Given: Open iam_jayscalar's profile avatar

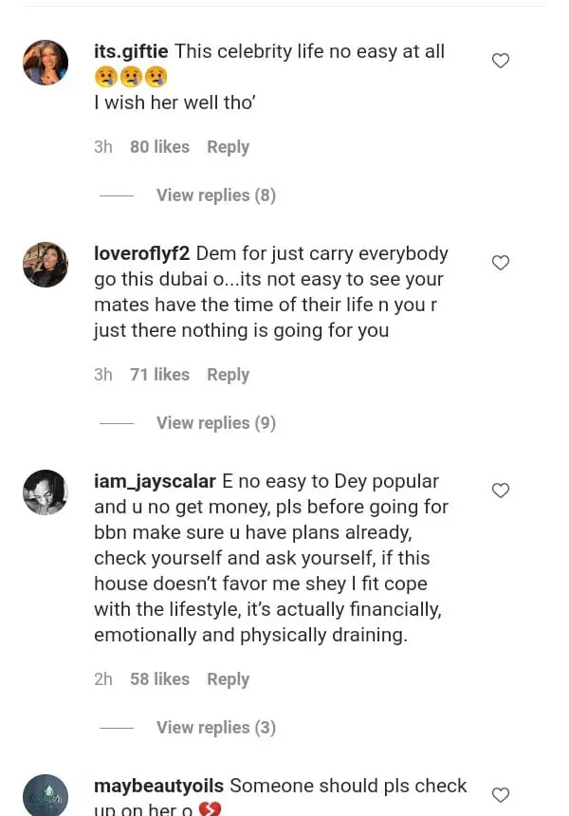Looking at the screenshot, I should pos(46,492).
